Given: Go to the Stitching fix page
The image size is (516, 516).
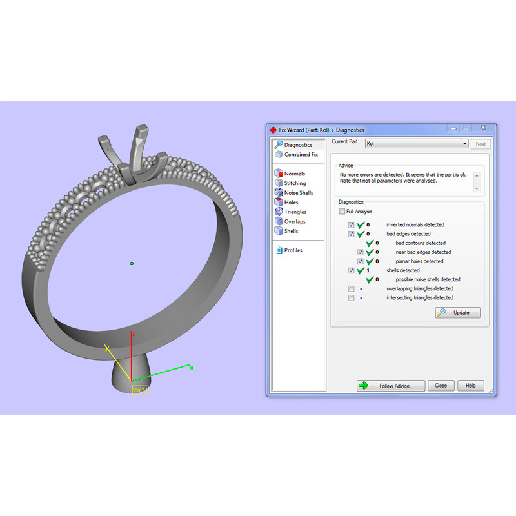Looking at the screenshot, I should (x=295, y=183).
